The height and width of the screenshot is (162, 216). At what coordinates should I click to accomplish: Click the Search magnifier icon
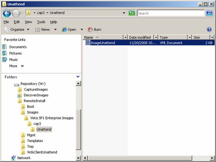point(209,13)
